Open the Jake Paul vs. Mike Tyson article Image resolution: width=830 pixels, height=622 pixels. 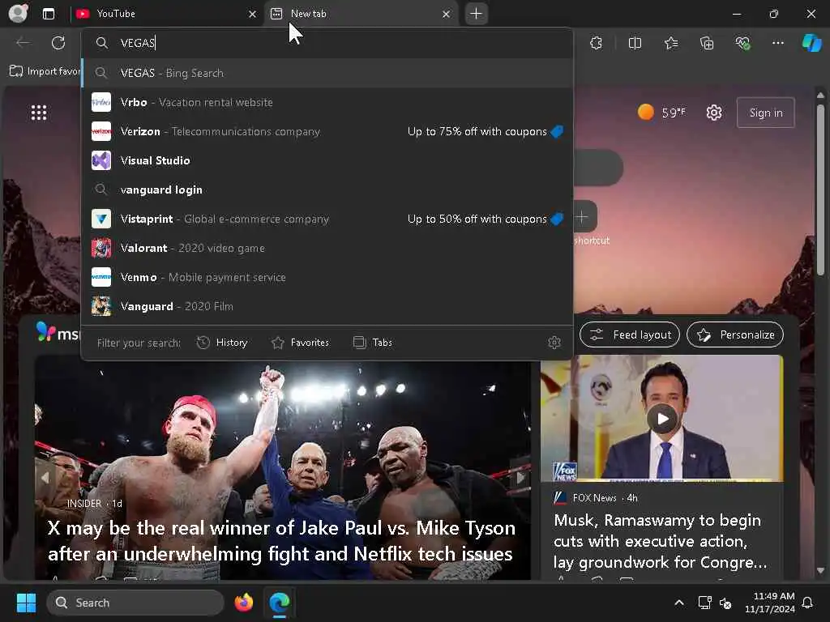pos(281,540)
